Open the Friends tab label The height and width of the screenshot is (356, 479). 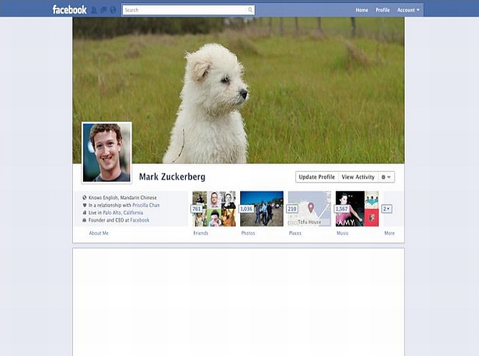201,233
